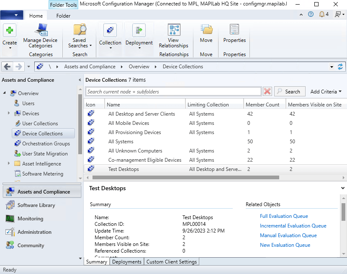
Task: Click the User State Migration icon
Action: pyautogui.click(x=18, y=153)
